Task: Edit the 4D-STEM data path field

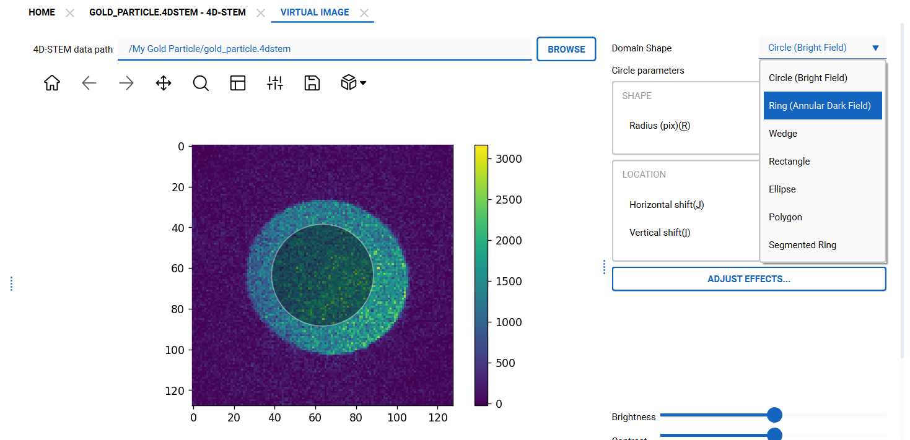Action: [x=325, y=49]
